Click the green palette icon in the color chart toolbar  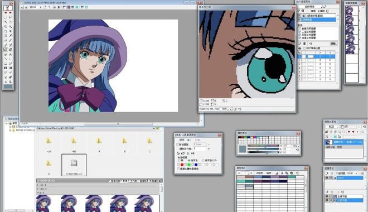[x=291, y=173]
